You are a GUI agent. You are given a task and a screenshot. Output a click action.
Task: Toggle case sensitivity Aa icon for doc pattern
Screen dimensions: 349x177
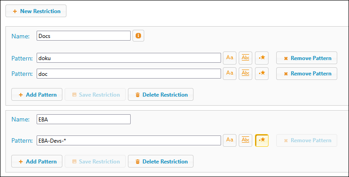(x=230, y=74)
